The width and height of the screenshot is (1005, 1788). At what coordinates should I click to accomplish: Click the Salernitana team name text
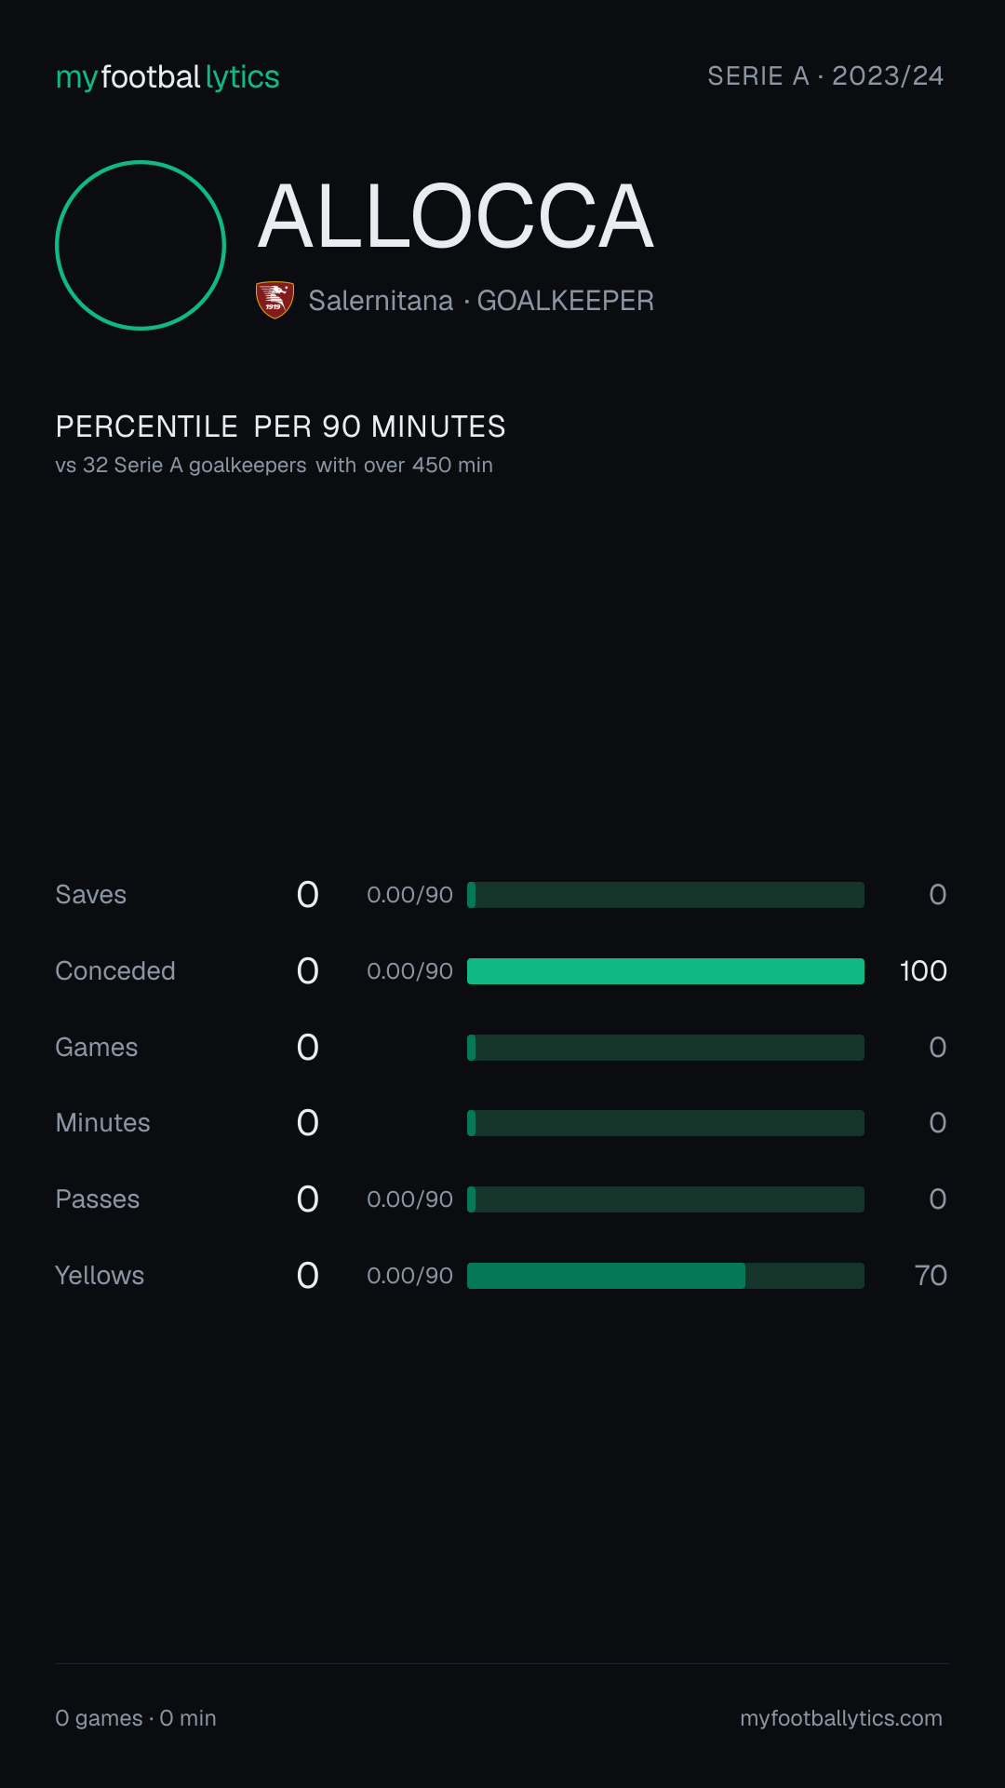click(x=381, y=301)
